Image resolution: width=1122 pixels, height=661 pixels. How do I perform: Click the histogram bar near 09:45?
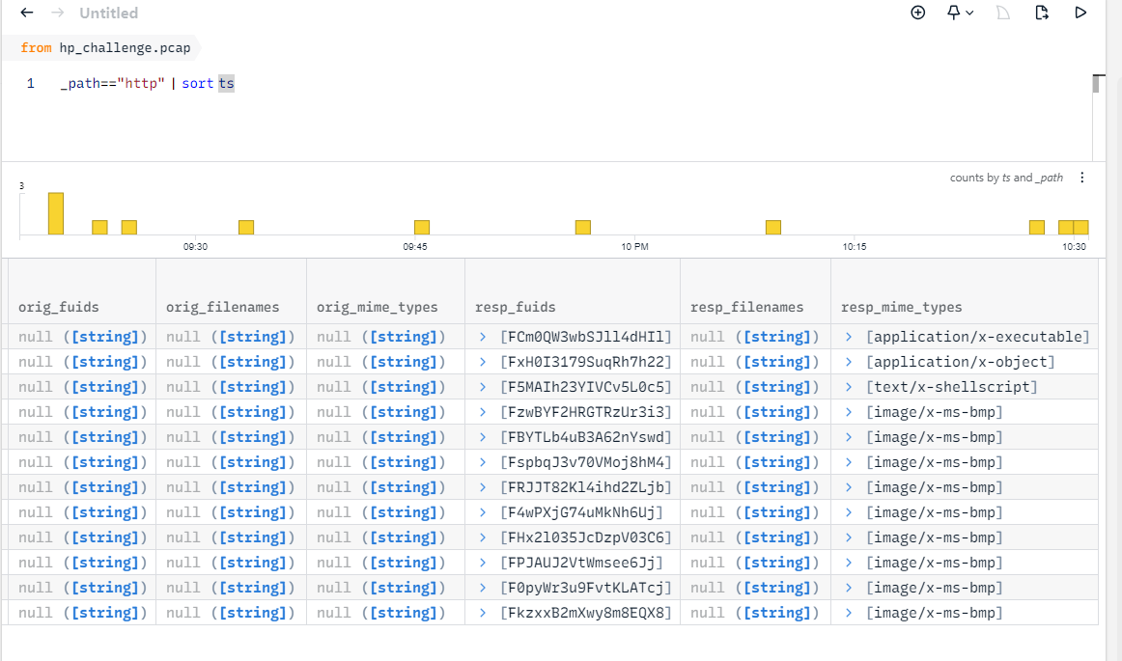(422, 228)
